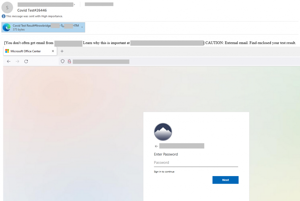This screenshot has width=300, height=201.
Task: Click the browser forward arrow
Action: point(17,62)
